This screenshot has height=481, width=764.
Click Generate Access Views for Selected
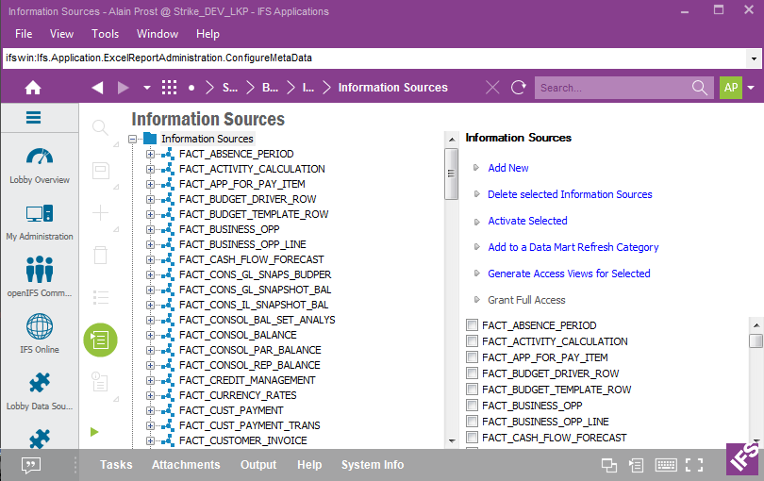click(569, 274)
